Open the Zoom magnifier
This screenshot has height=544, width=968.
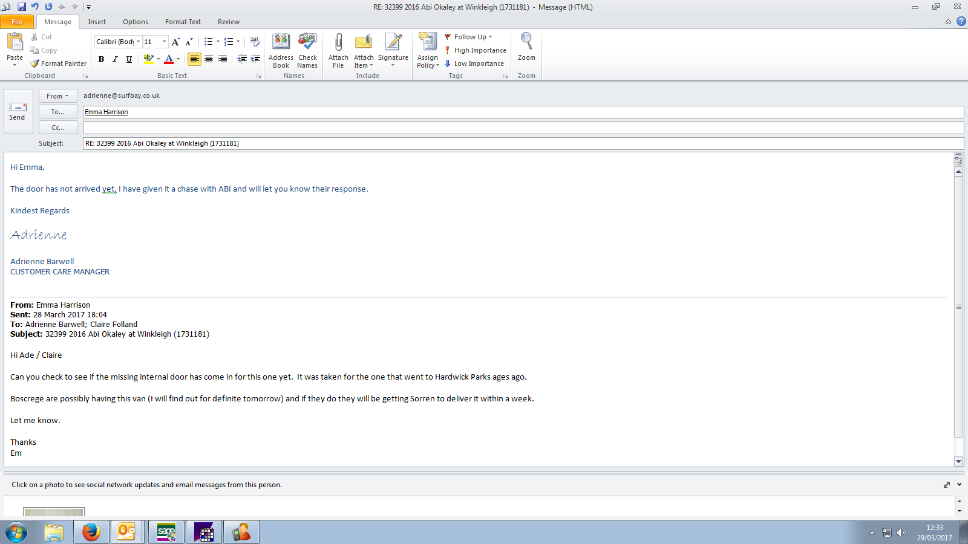[x=526, y=47]
